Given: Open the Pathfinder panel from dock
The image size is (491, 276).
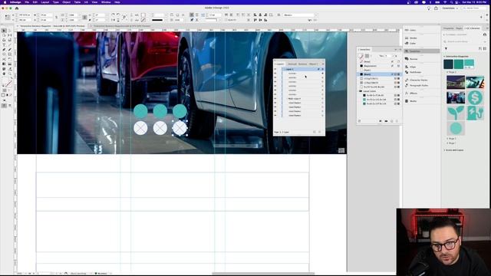Looking at the screenshot, I should tap(414, 72).
